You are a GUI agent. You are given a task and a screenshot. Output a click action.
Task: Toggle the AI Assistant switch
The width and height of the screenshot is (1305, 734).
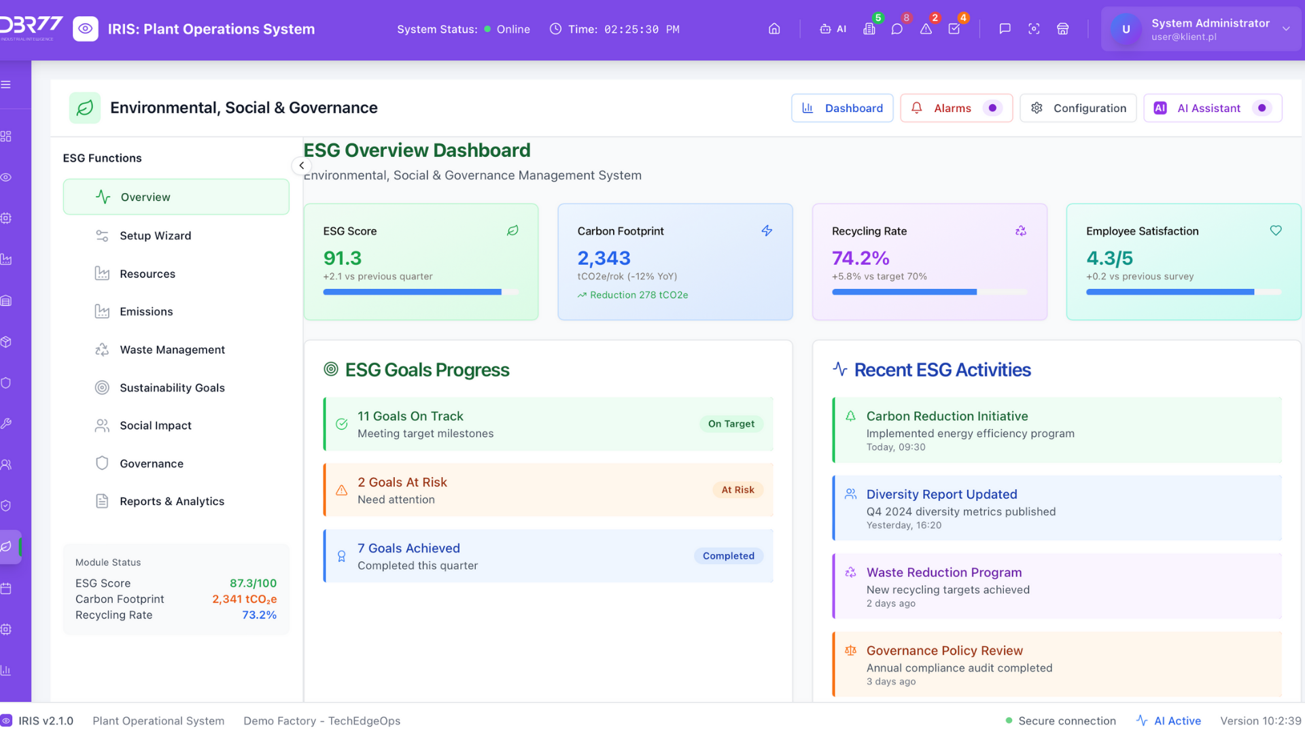click(x=1261, y=108)
